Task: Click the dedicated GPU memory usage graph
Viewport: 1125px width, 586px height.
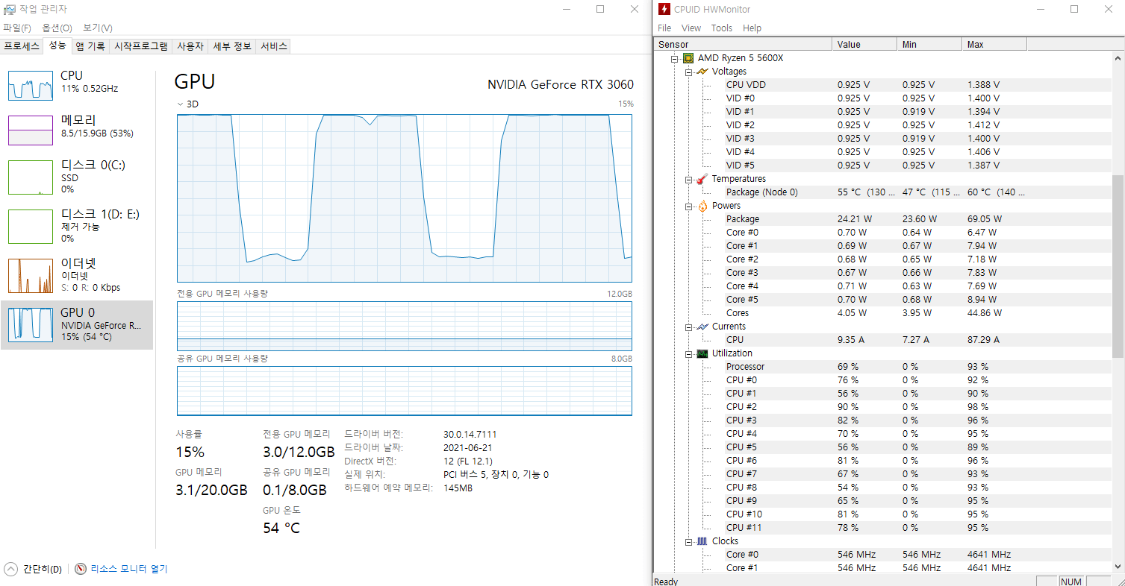Action: [x=405, y=326]
